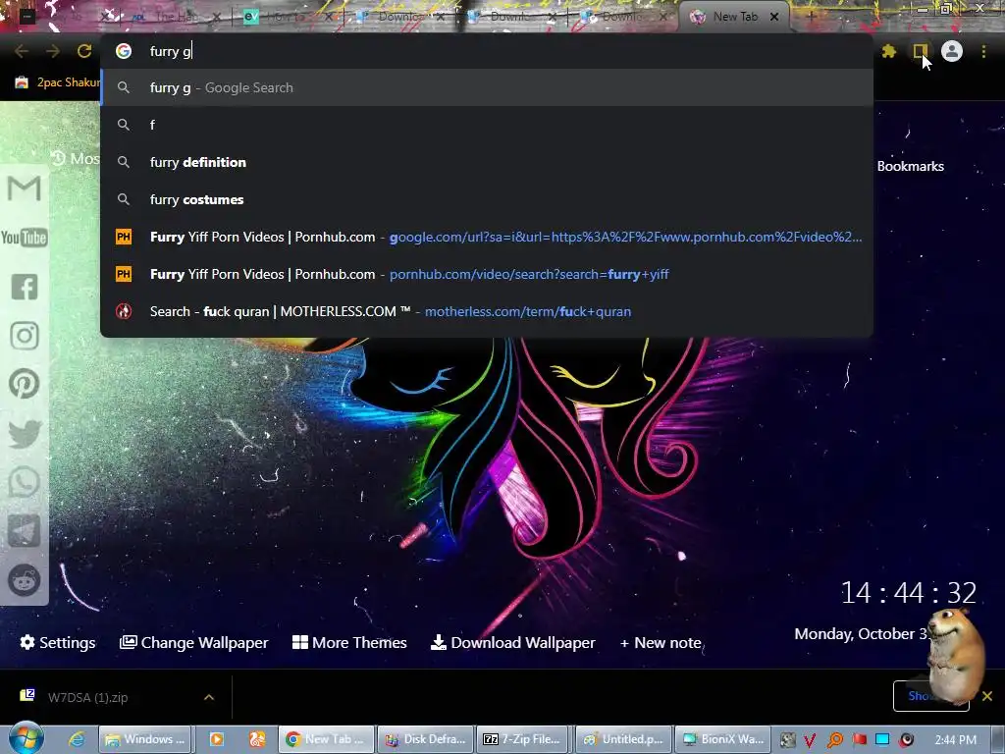Close the New Tab browser tab

pyautogui.click(x=774, y=17)
